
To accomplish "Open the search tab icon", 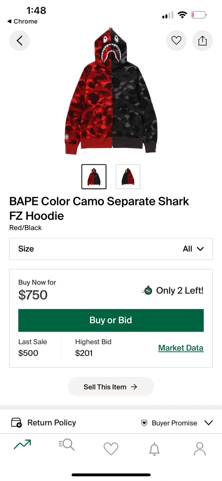I will 66,445.
